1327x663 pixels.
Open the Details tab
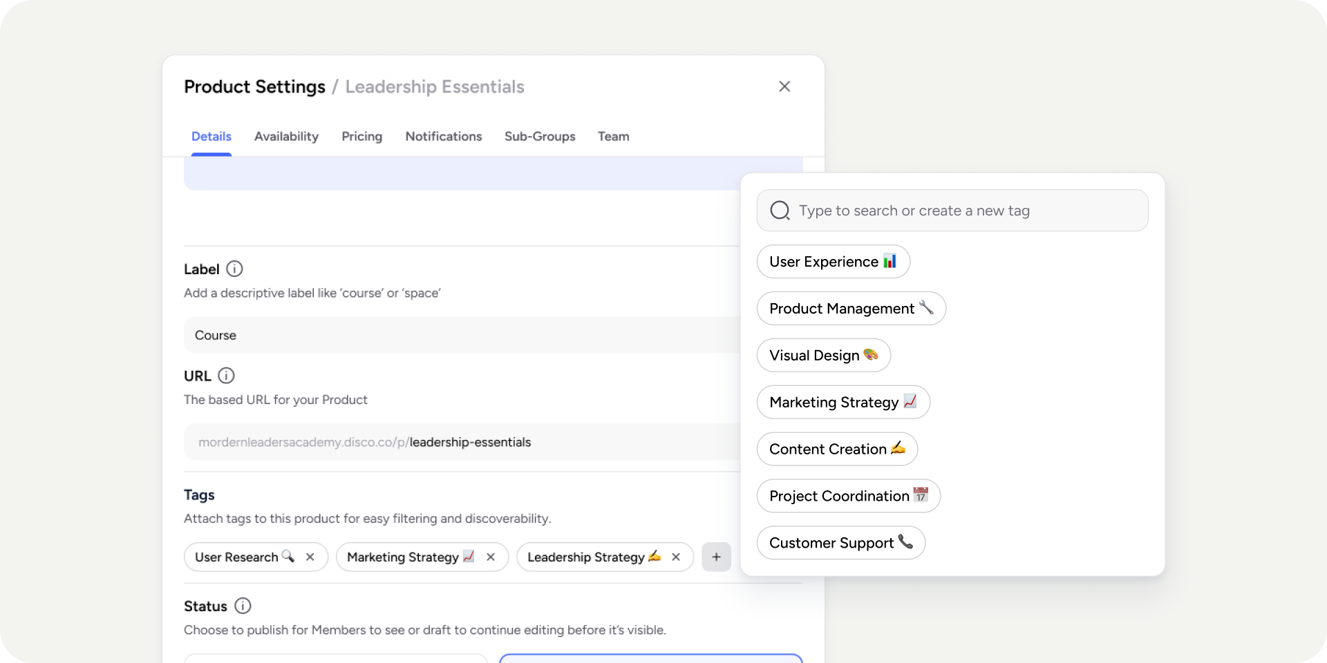[211, 136]
